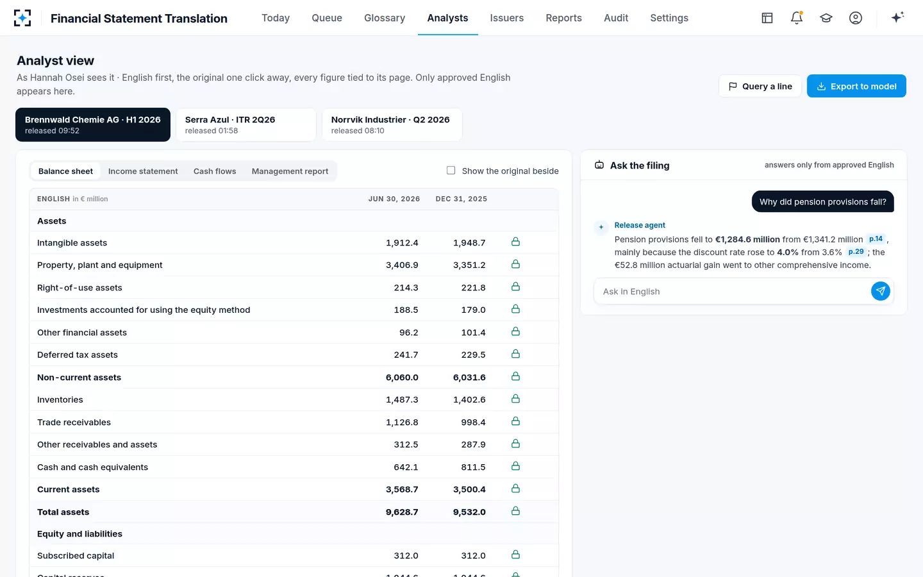Go to the Today tab
923x577 pixels.
[x=276, y=18]
